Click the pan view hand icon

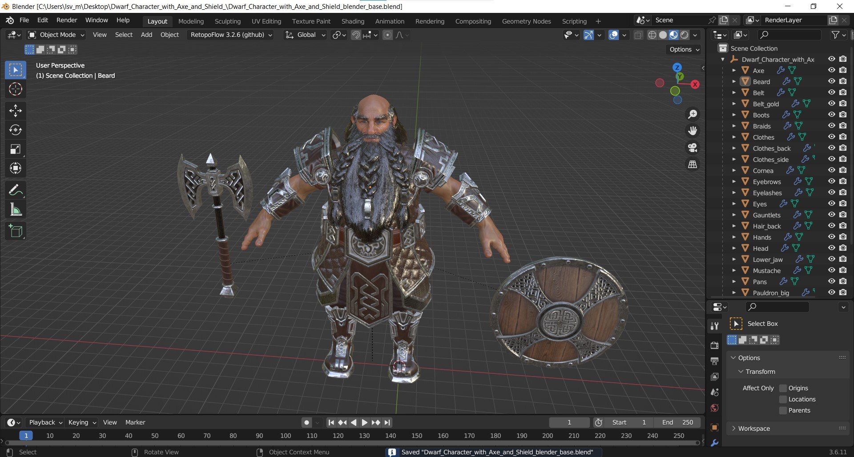(693, 131)
